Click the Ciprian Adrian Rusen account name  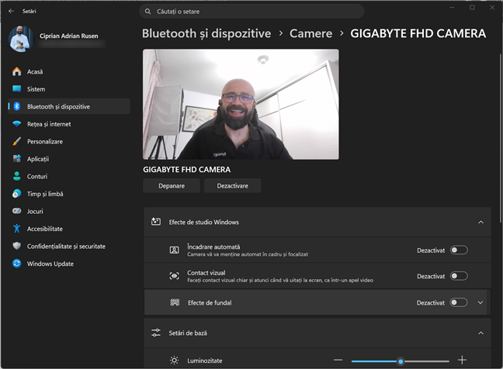pos(68,36)
